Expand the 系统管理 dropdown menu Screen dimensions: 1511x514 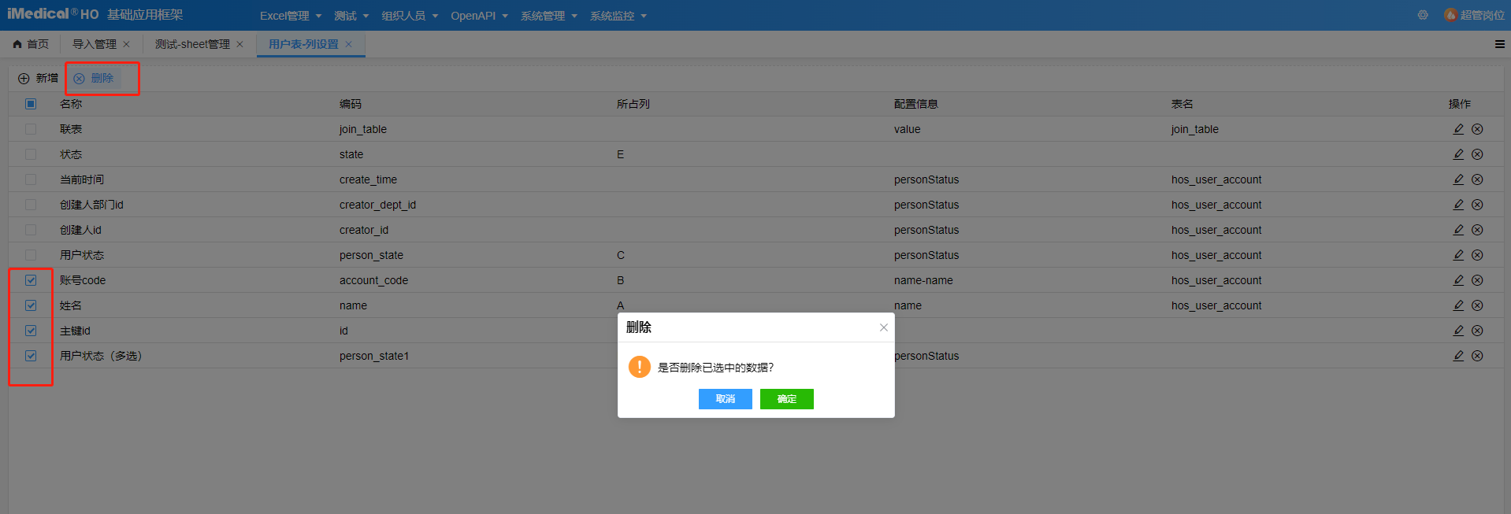tap(549, 16)
